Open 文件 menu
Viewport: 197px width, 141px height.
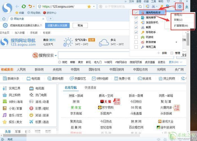coord(131,1)
